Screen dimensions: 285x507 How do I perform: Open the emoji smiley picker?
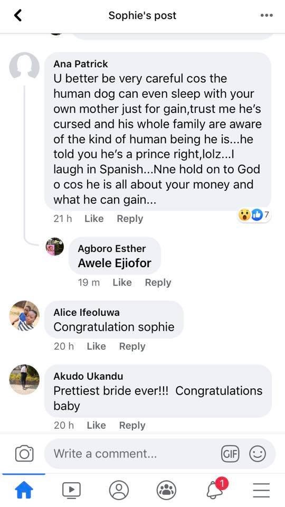click(258, 454)
